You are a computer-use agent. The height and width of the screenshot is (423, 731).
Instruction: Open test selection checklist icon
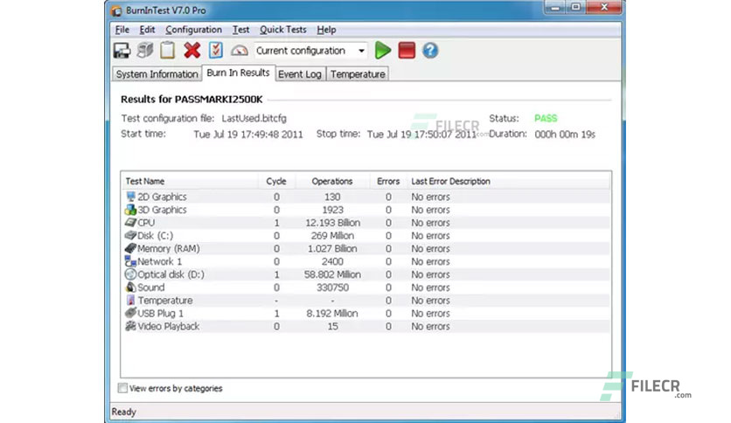(x=215, y=51)
